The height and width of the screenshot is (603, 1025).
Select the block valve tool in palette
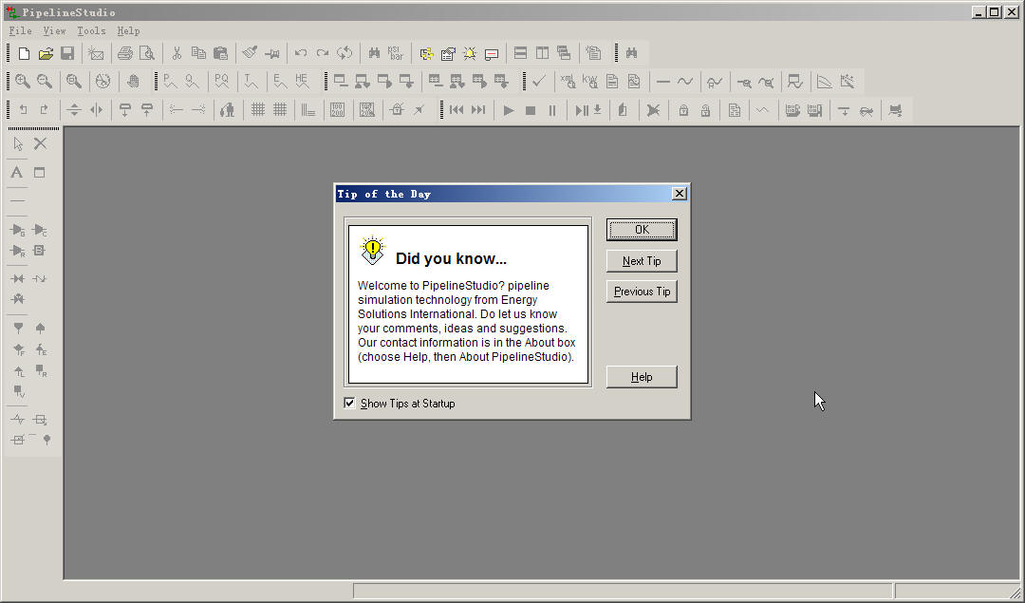click(18, 278)
